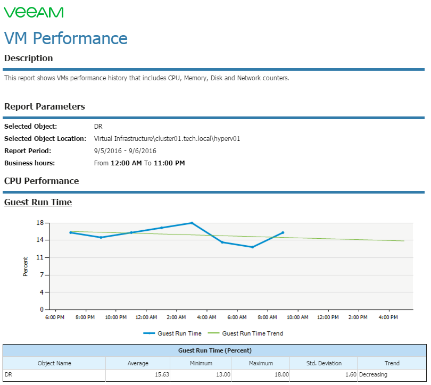Screen dimensions: 431x385
Task: Click the 'From 12:00 AM To 11:00 PM' value
Action: [139, 163]
